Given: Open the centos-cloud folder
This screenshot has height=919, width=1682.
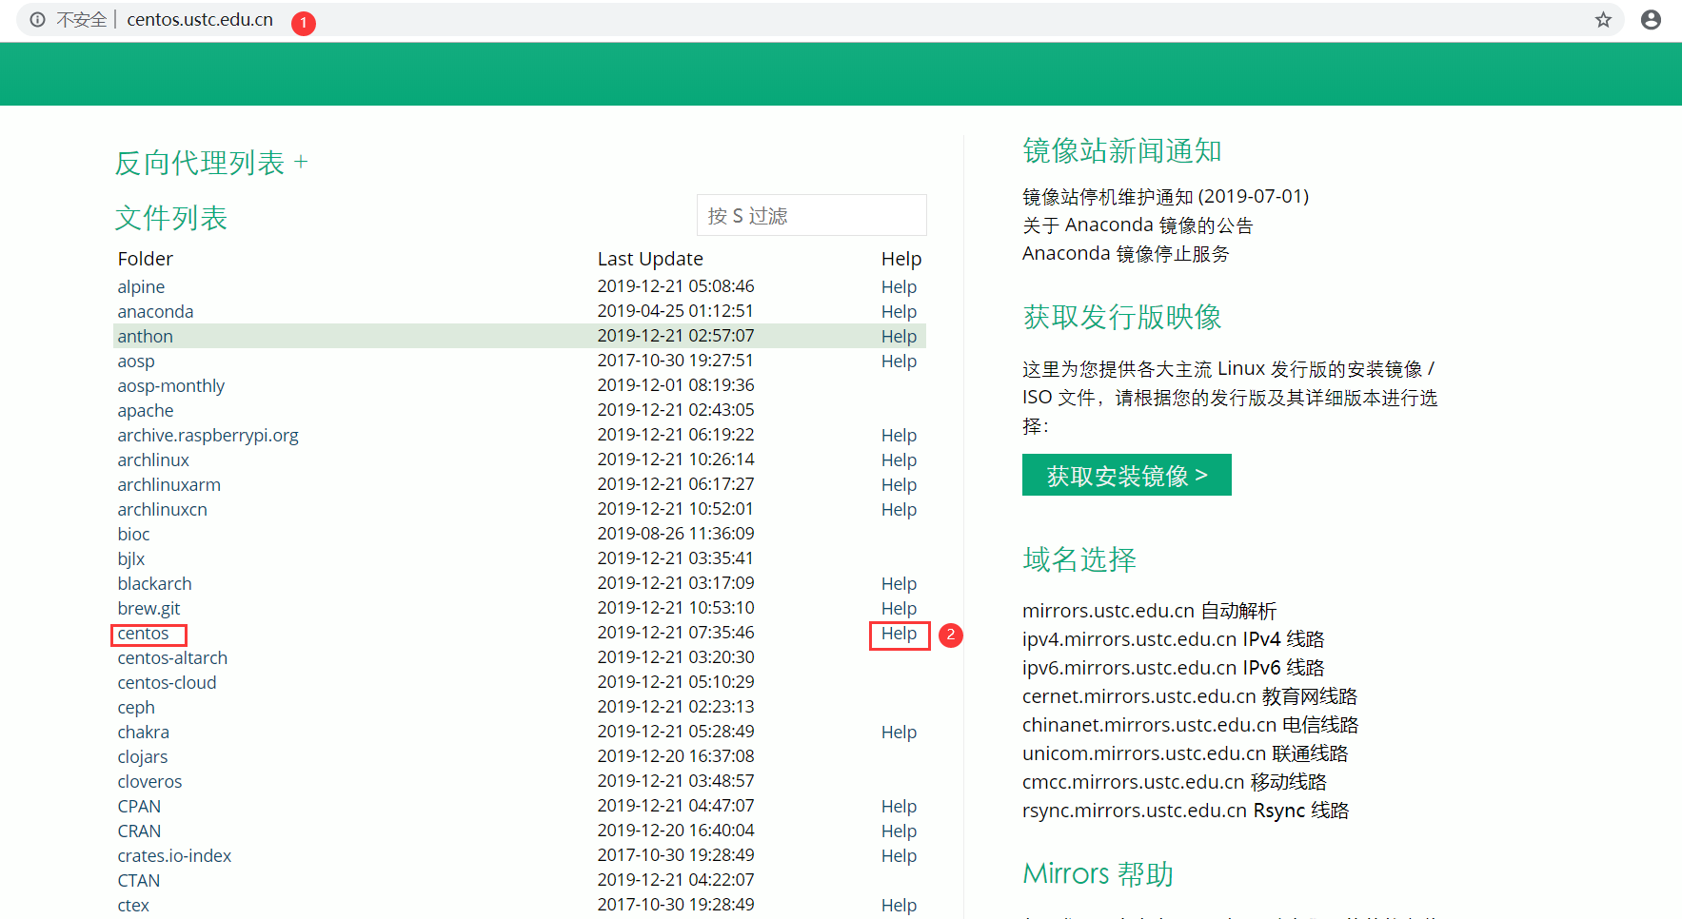Looking at the screenshot, I should 168,682.
